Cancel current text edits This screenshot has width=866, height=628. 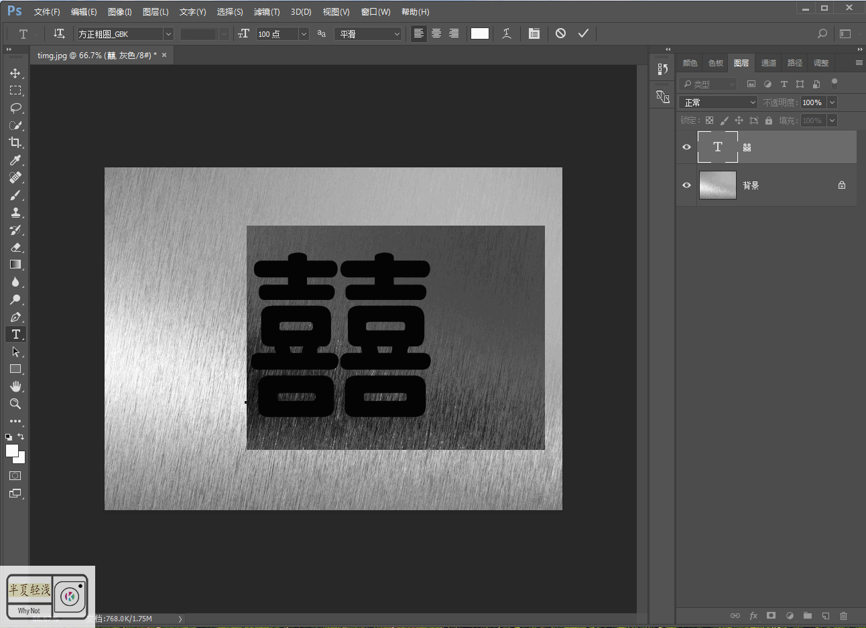point(561,33)
